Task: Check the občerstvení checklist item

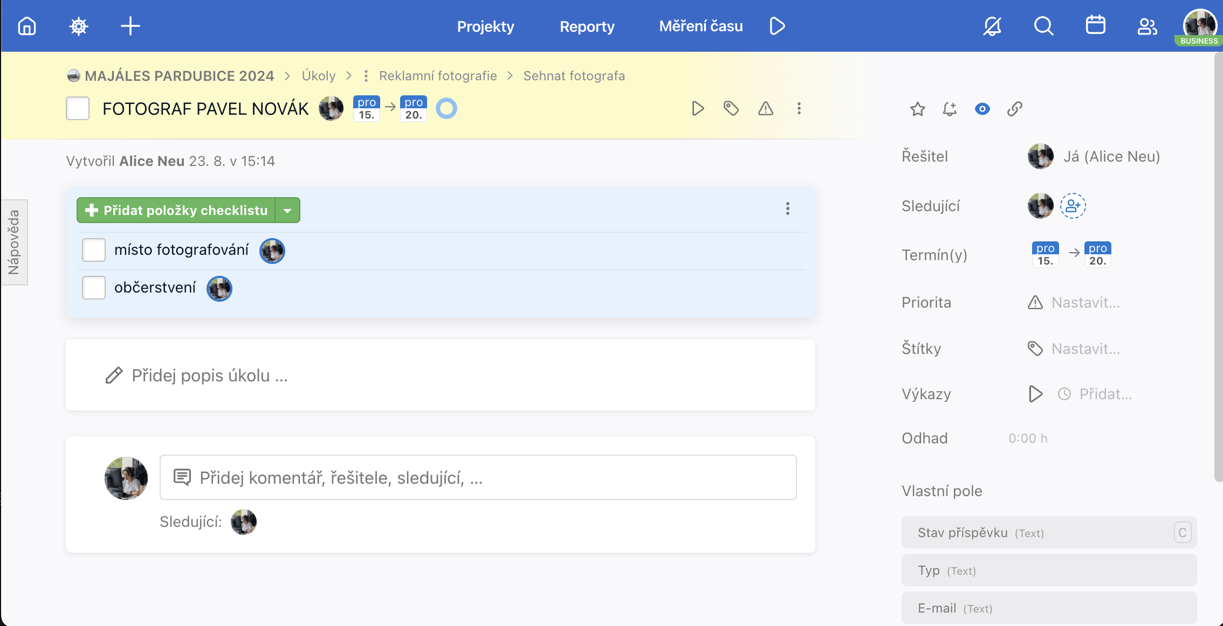Action: coord(94,288)
